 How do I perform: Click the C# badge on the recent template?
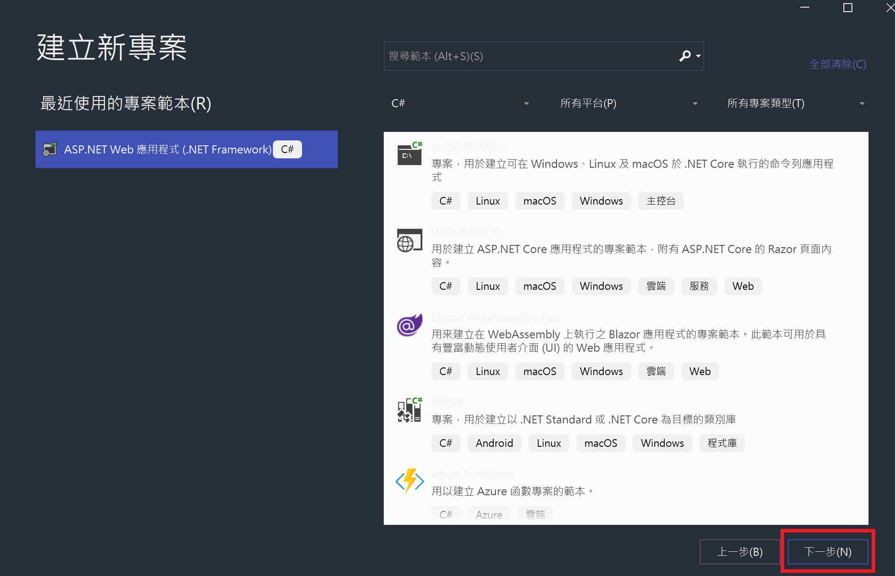pos(287,149)
